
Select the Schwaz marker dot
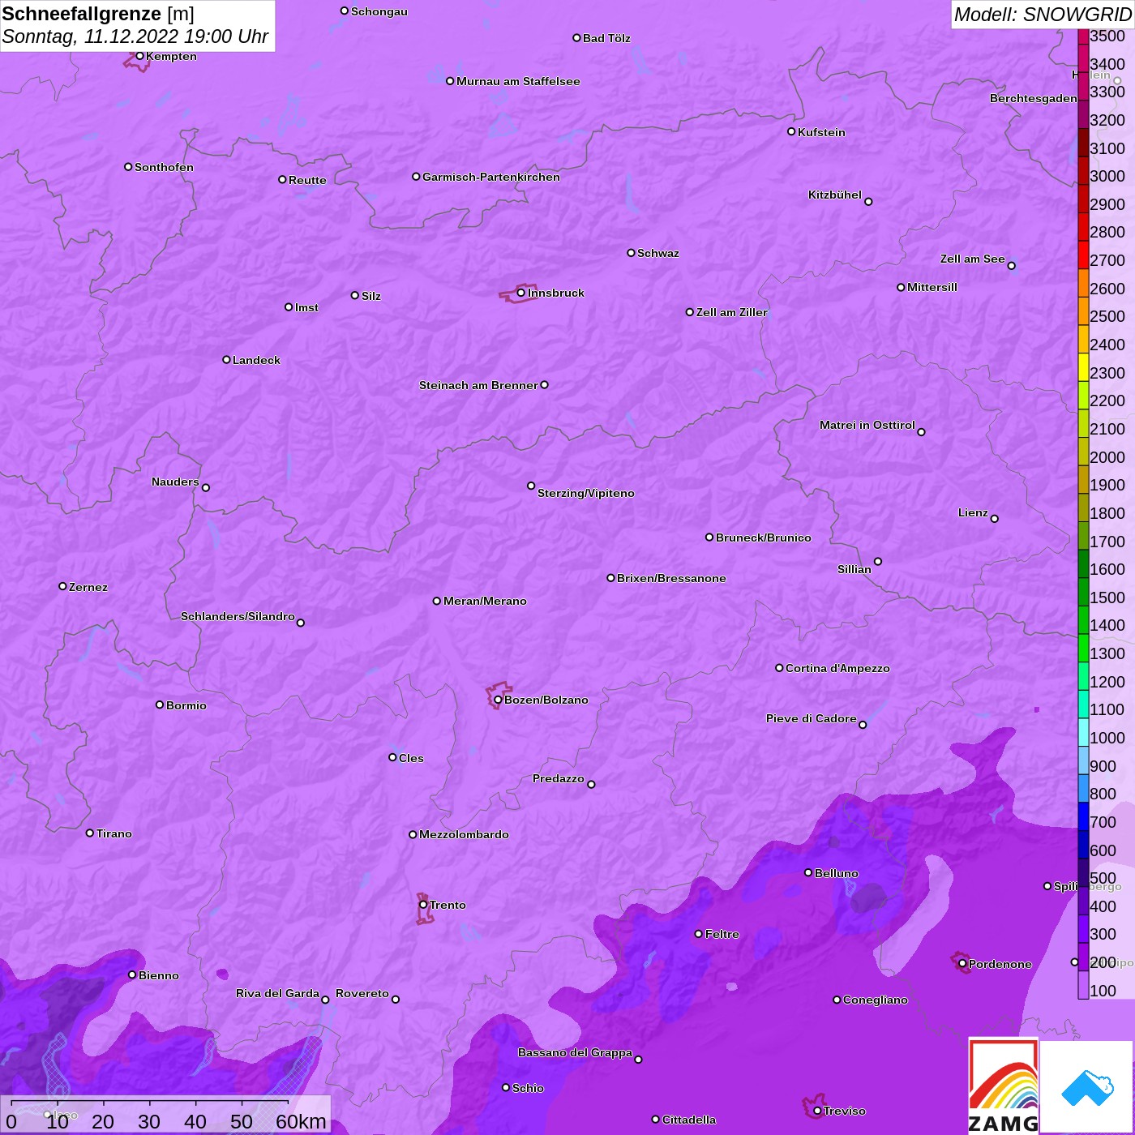point(631,253)
